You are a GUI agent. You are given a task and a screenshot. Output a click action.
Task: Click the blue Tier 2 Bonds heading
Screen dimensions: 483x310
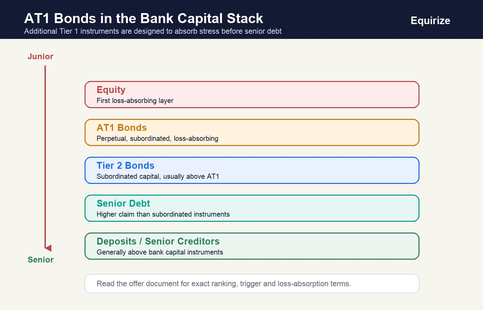[125, 166]
